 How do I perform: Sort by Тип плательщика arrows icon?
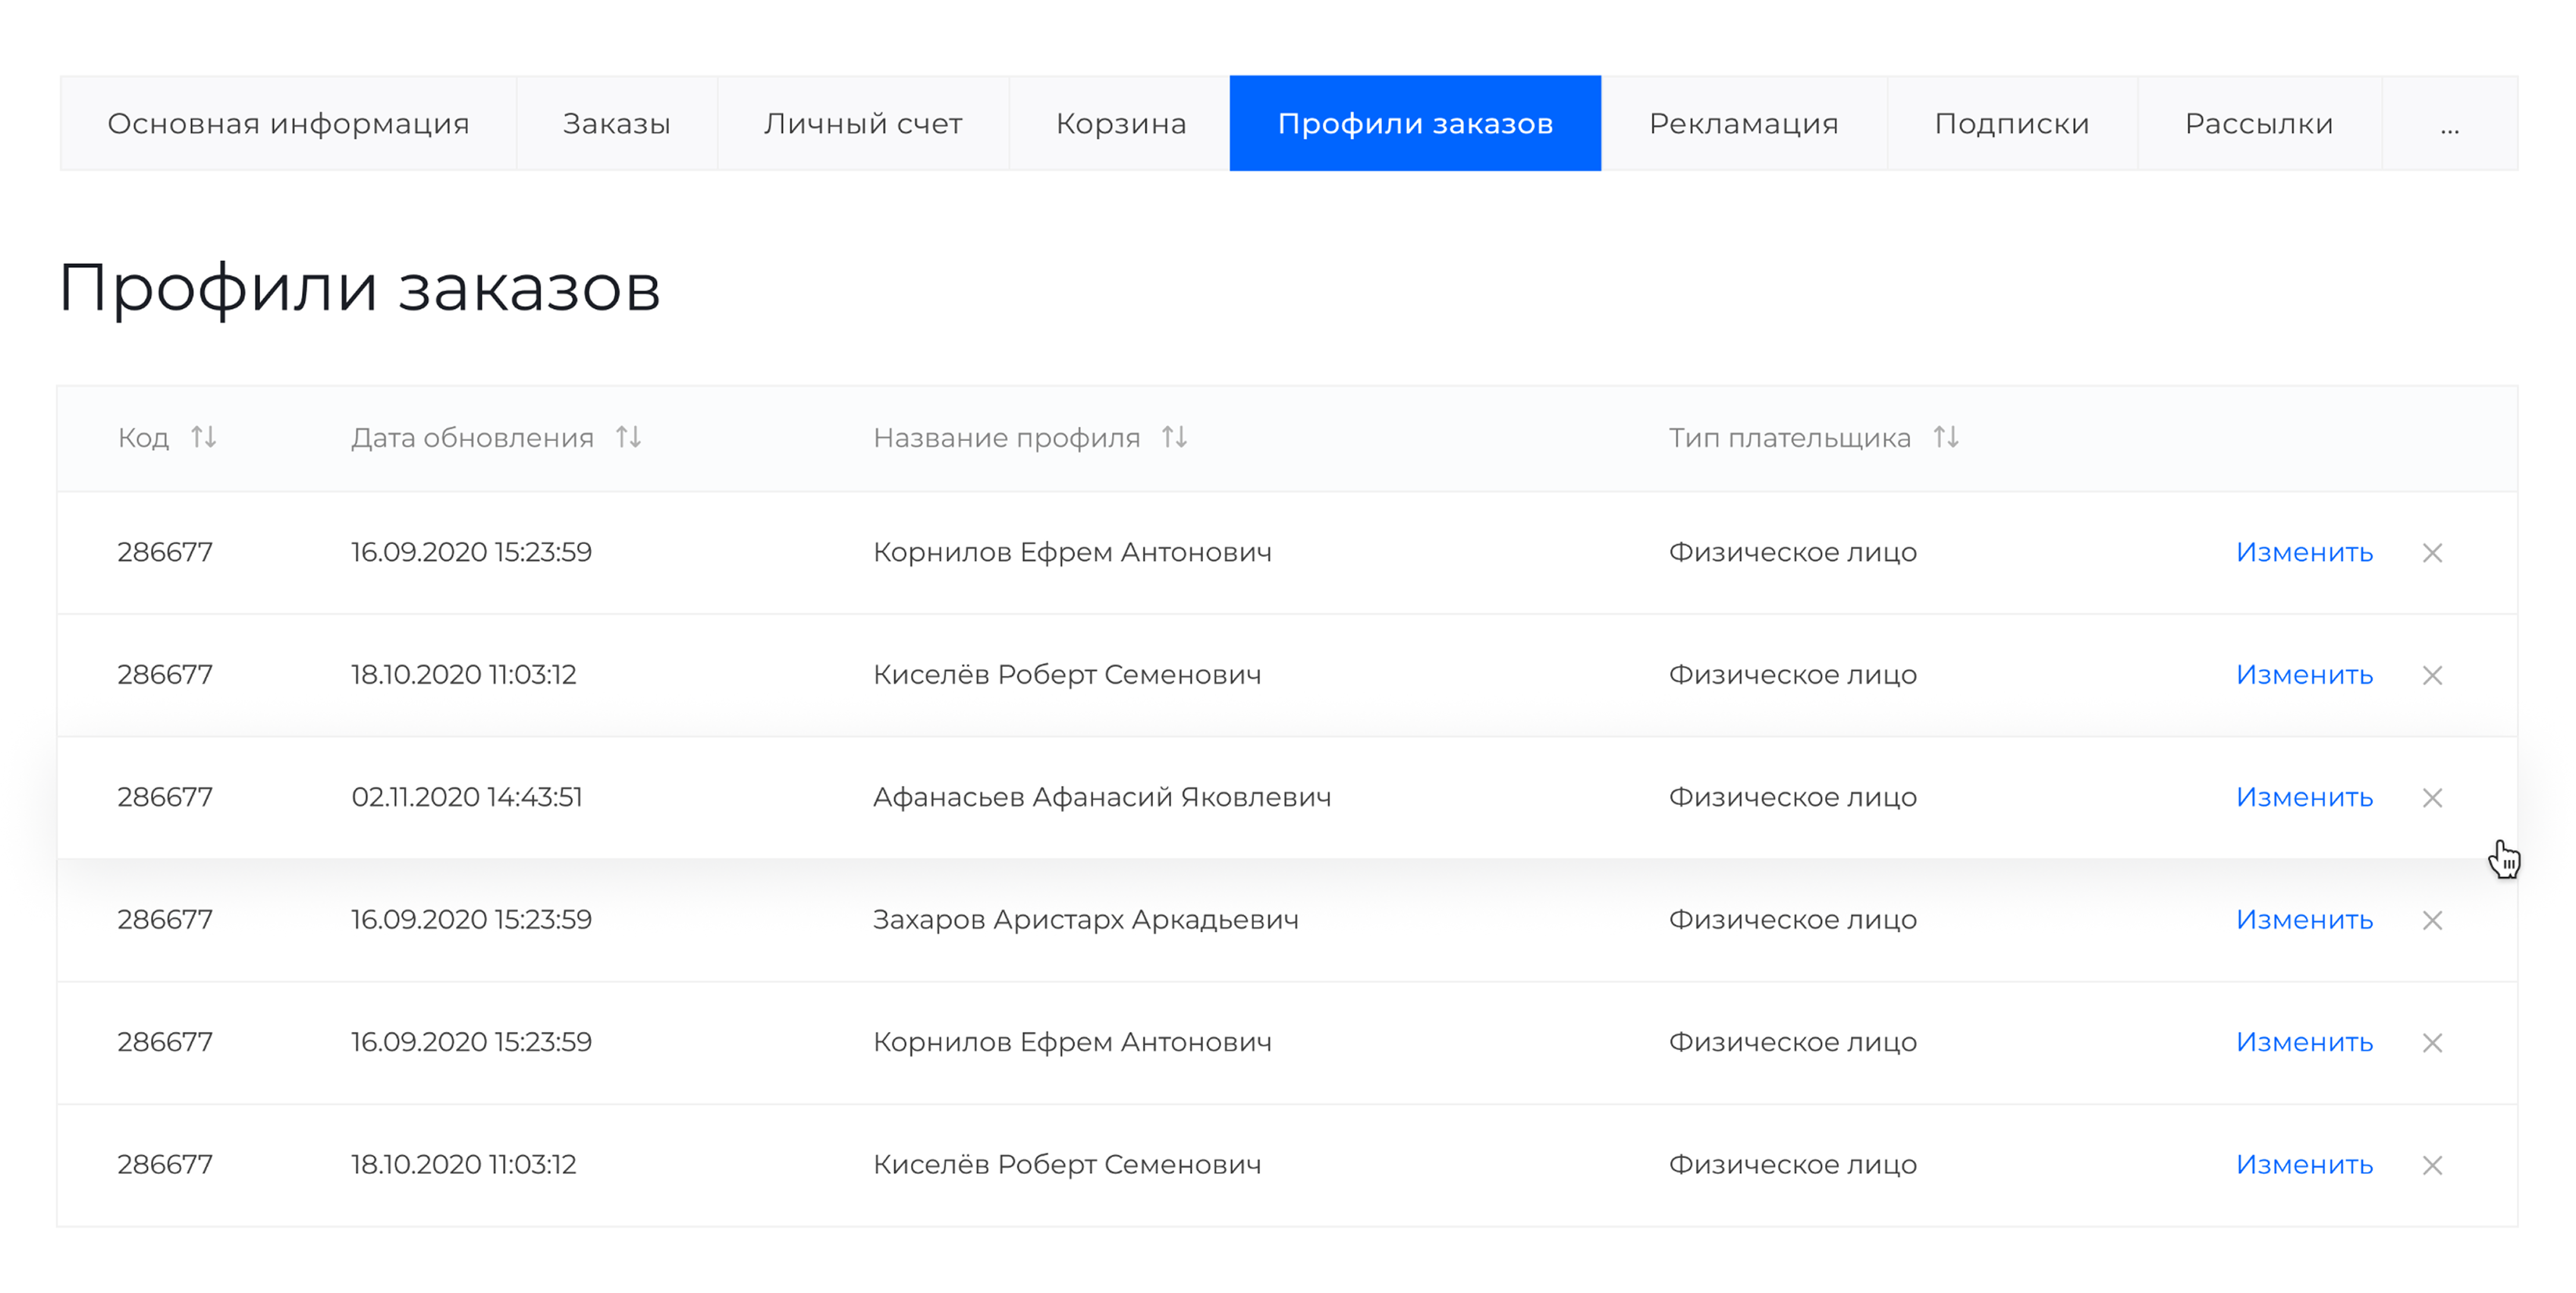coord(1945,437)
